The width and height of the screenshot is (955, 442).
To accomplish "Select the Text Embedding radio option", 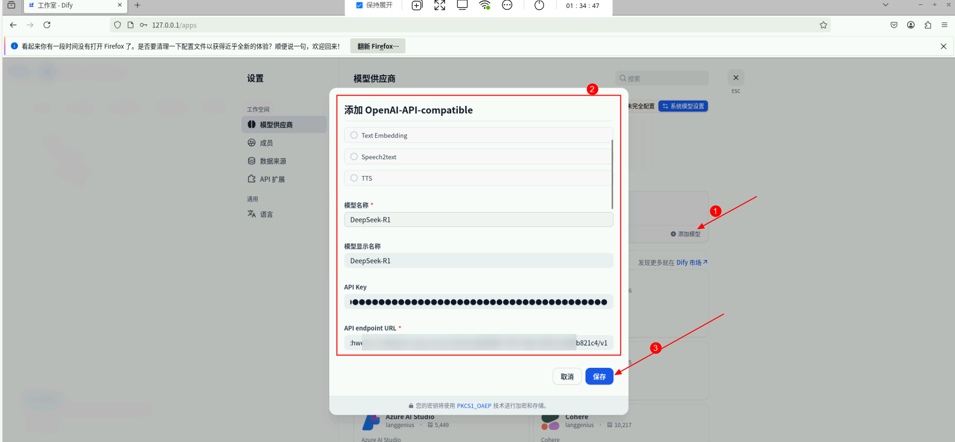I will [354, 135].
